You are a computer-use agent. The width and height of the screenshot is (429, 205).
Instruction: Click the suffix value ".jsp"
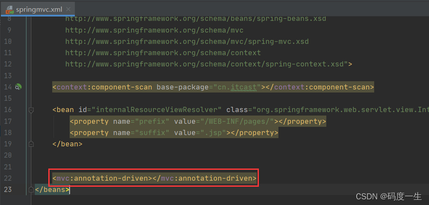tap(213, 132)
